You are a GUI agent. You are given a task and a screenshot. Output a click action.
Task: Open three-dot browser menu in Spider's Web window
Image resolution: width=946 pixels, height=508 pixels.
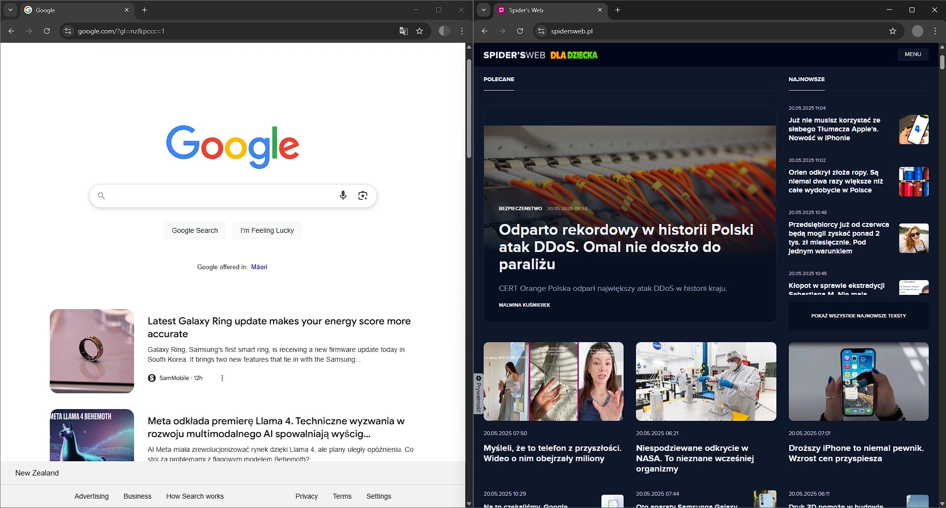coord(935,31)
